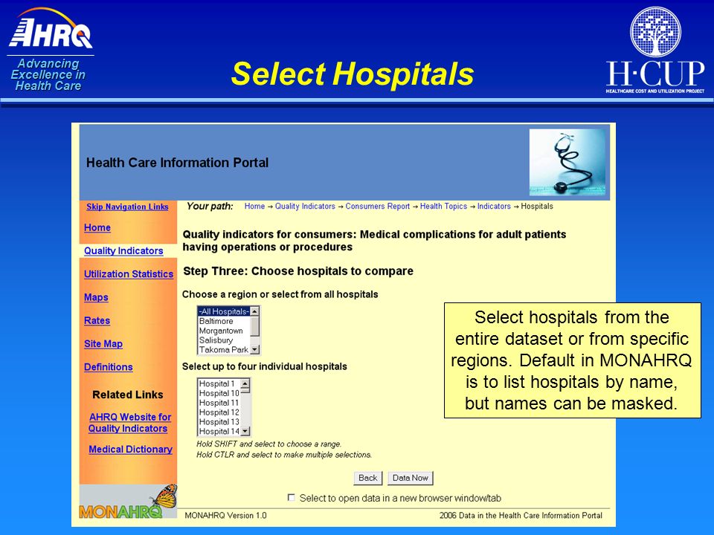Select Morgantown in the region list

[x=224, y=331]
